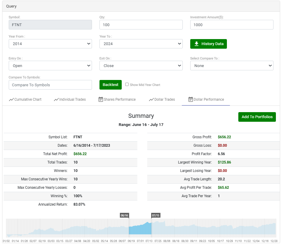Click the Dollar Performance calendar icon

click(x=191, y=99)
